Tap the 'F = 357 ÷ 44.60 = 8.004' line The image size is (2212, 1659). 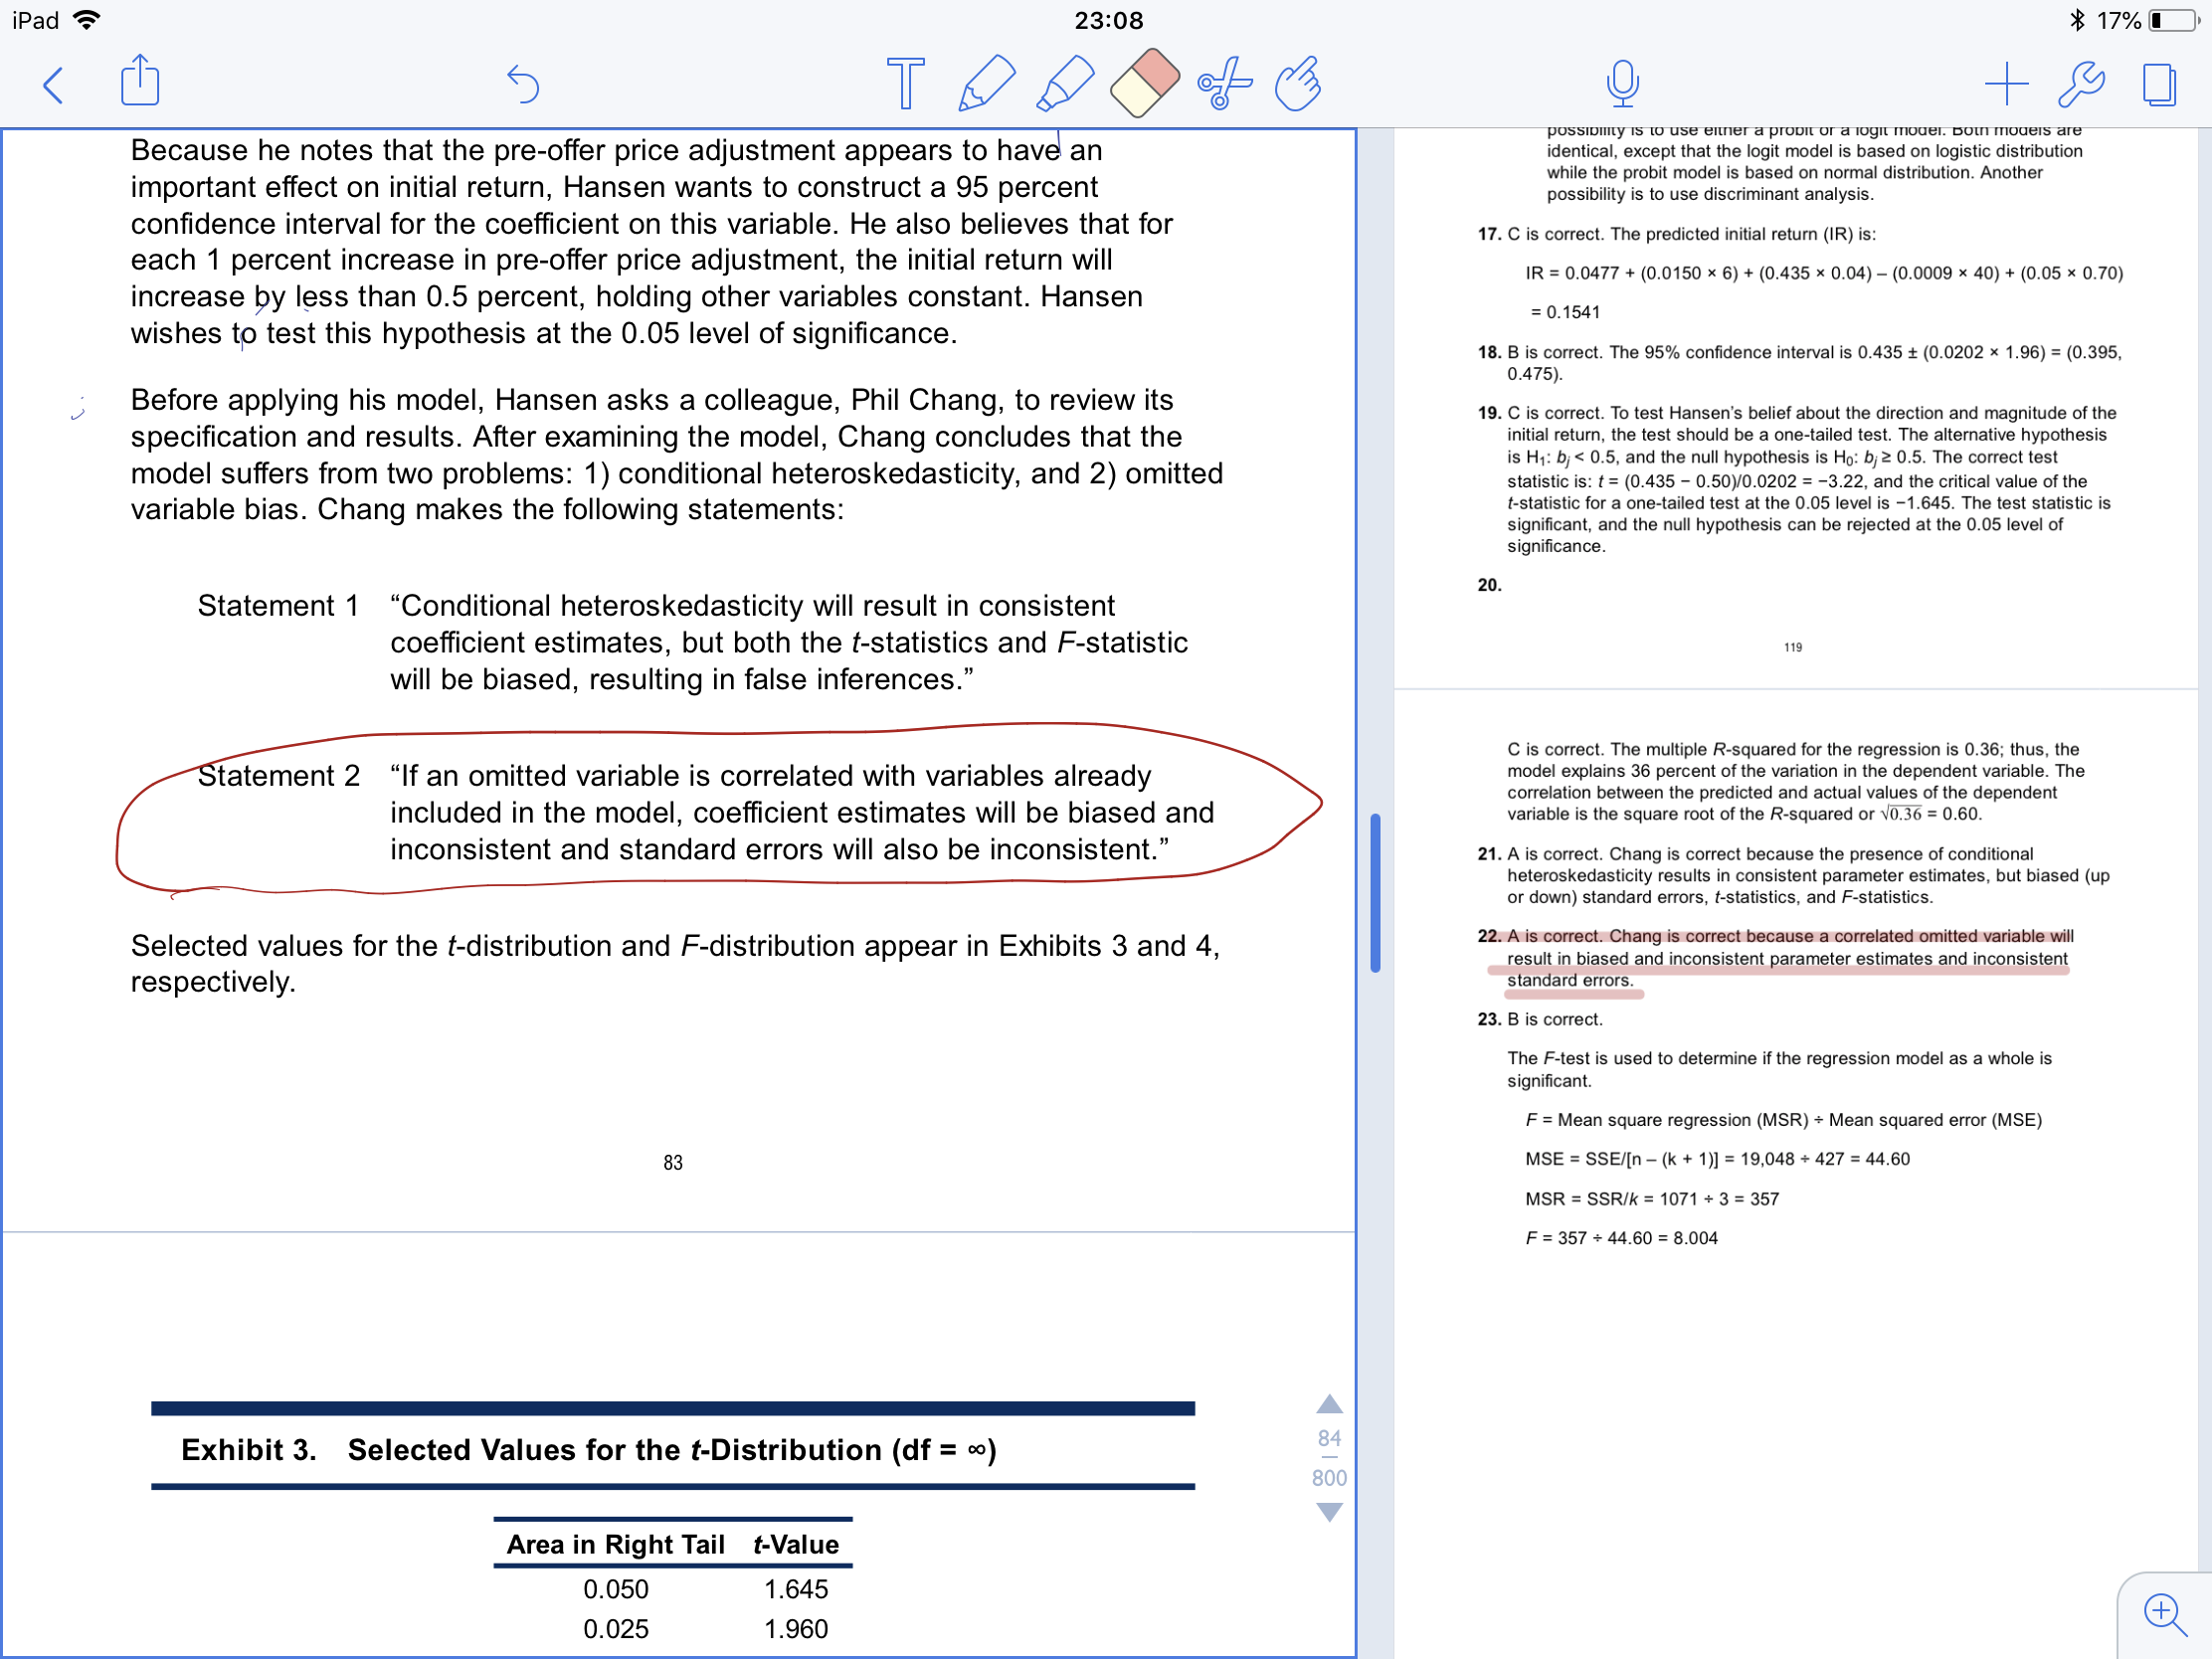click(x=1621, y=1238)
